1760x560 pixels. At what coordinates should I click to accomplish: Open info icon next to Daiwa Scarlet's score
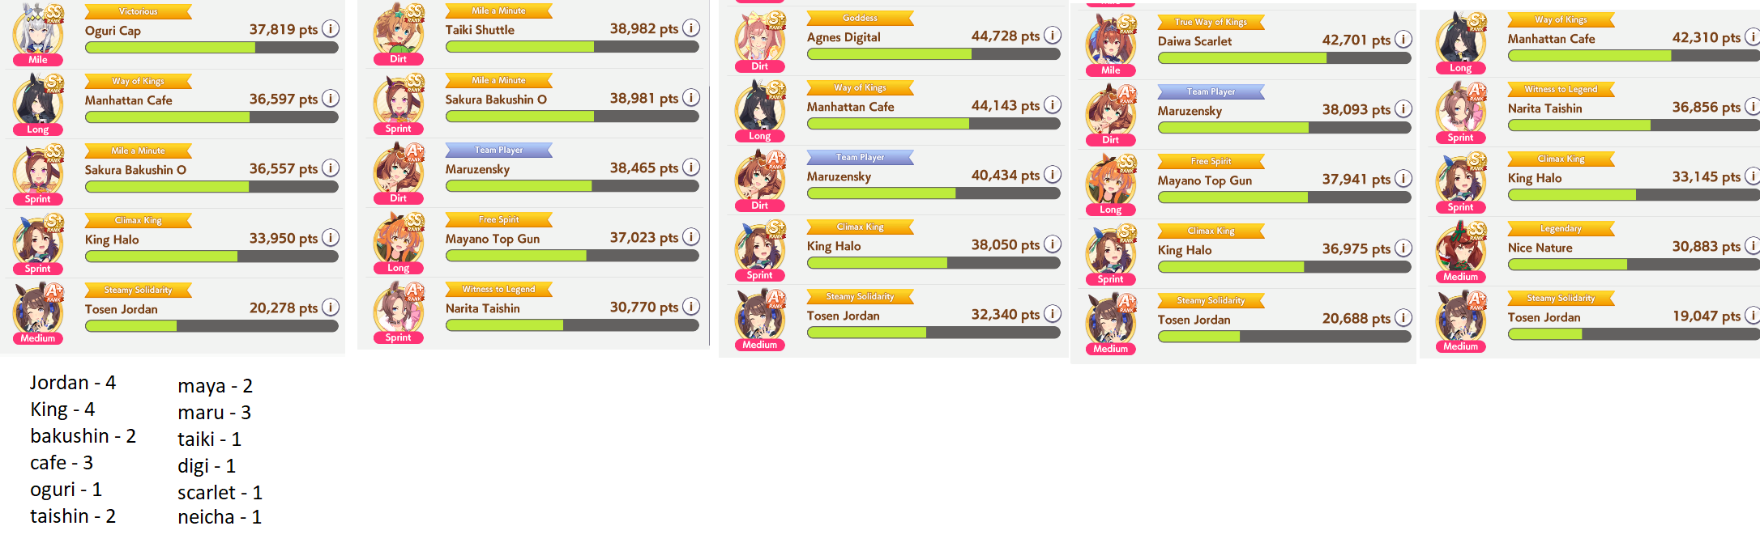(1403, 40)
